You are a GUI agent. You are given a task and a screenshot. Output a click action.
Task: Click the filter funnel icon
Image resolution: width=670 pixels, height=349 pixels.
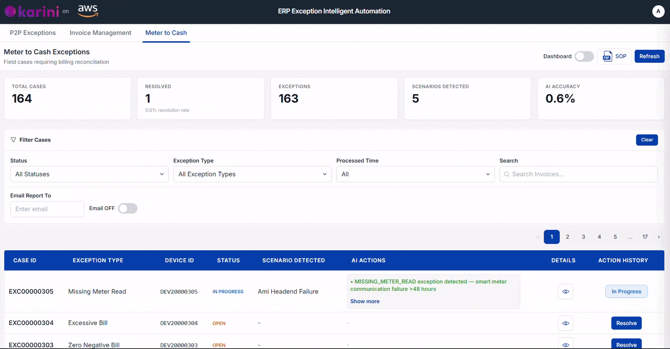tap(13, 140)
